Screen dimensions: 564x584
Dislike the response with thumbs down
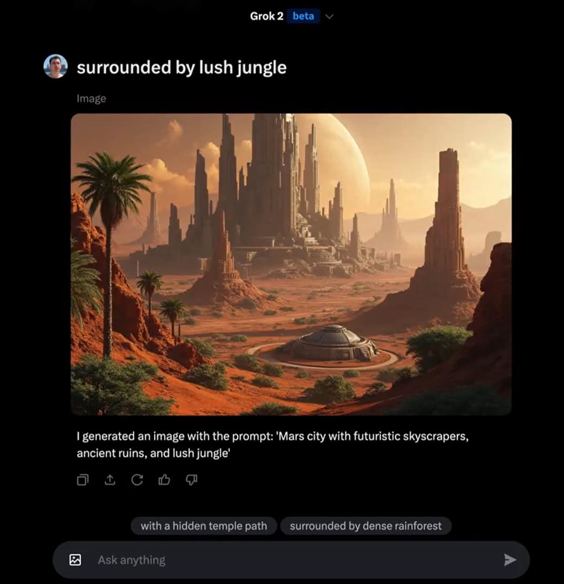[x=191, y=480]
